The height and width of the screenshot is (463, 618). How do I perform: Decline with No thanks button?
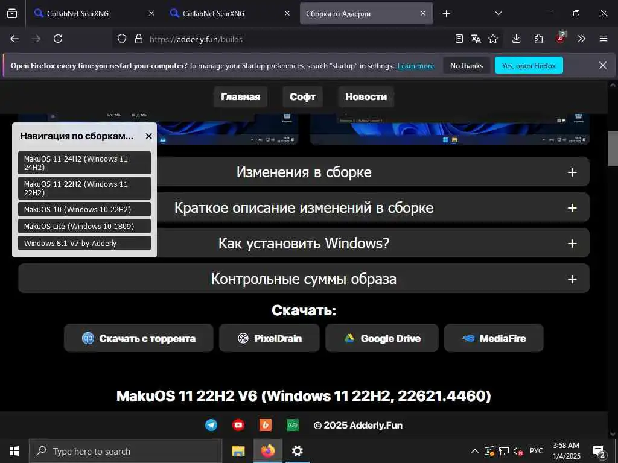[x=467, y=66]
